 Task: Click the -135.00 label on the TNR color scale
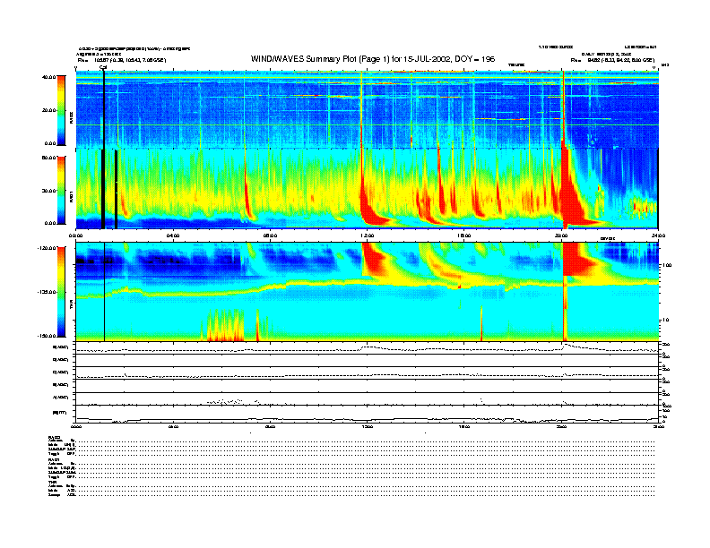(48, 292)
